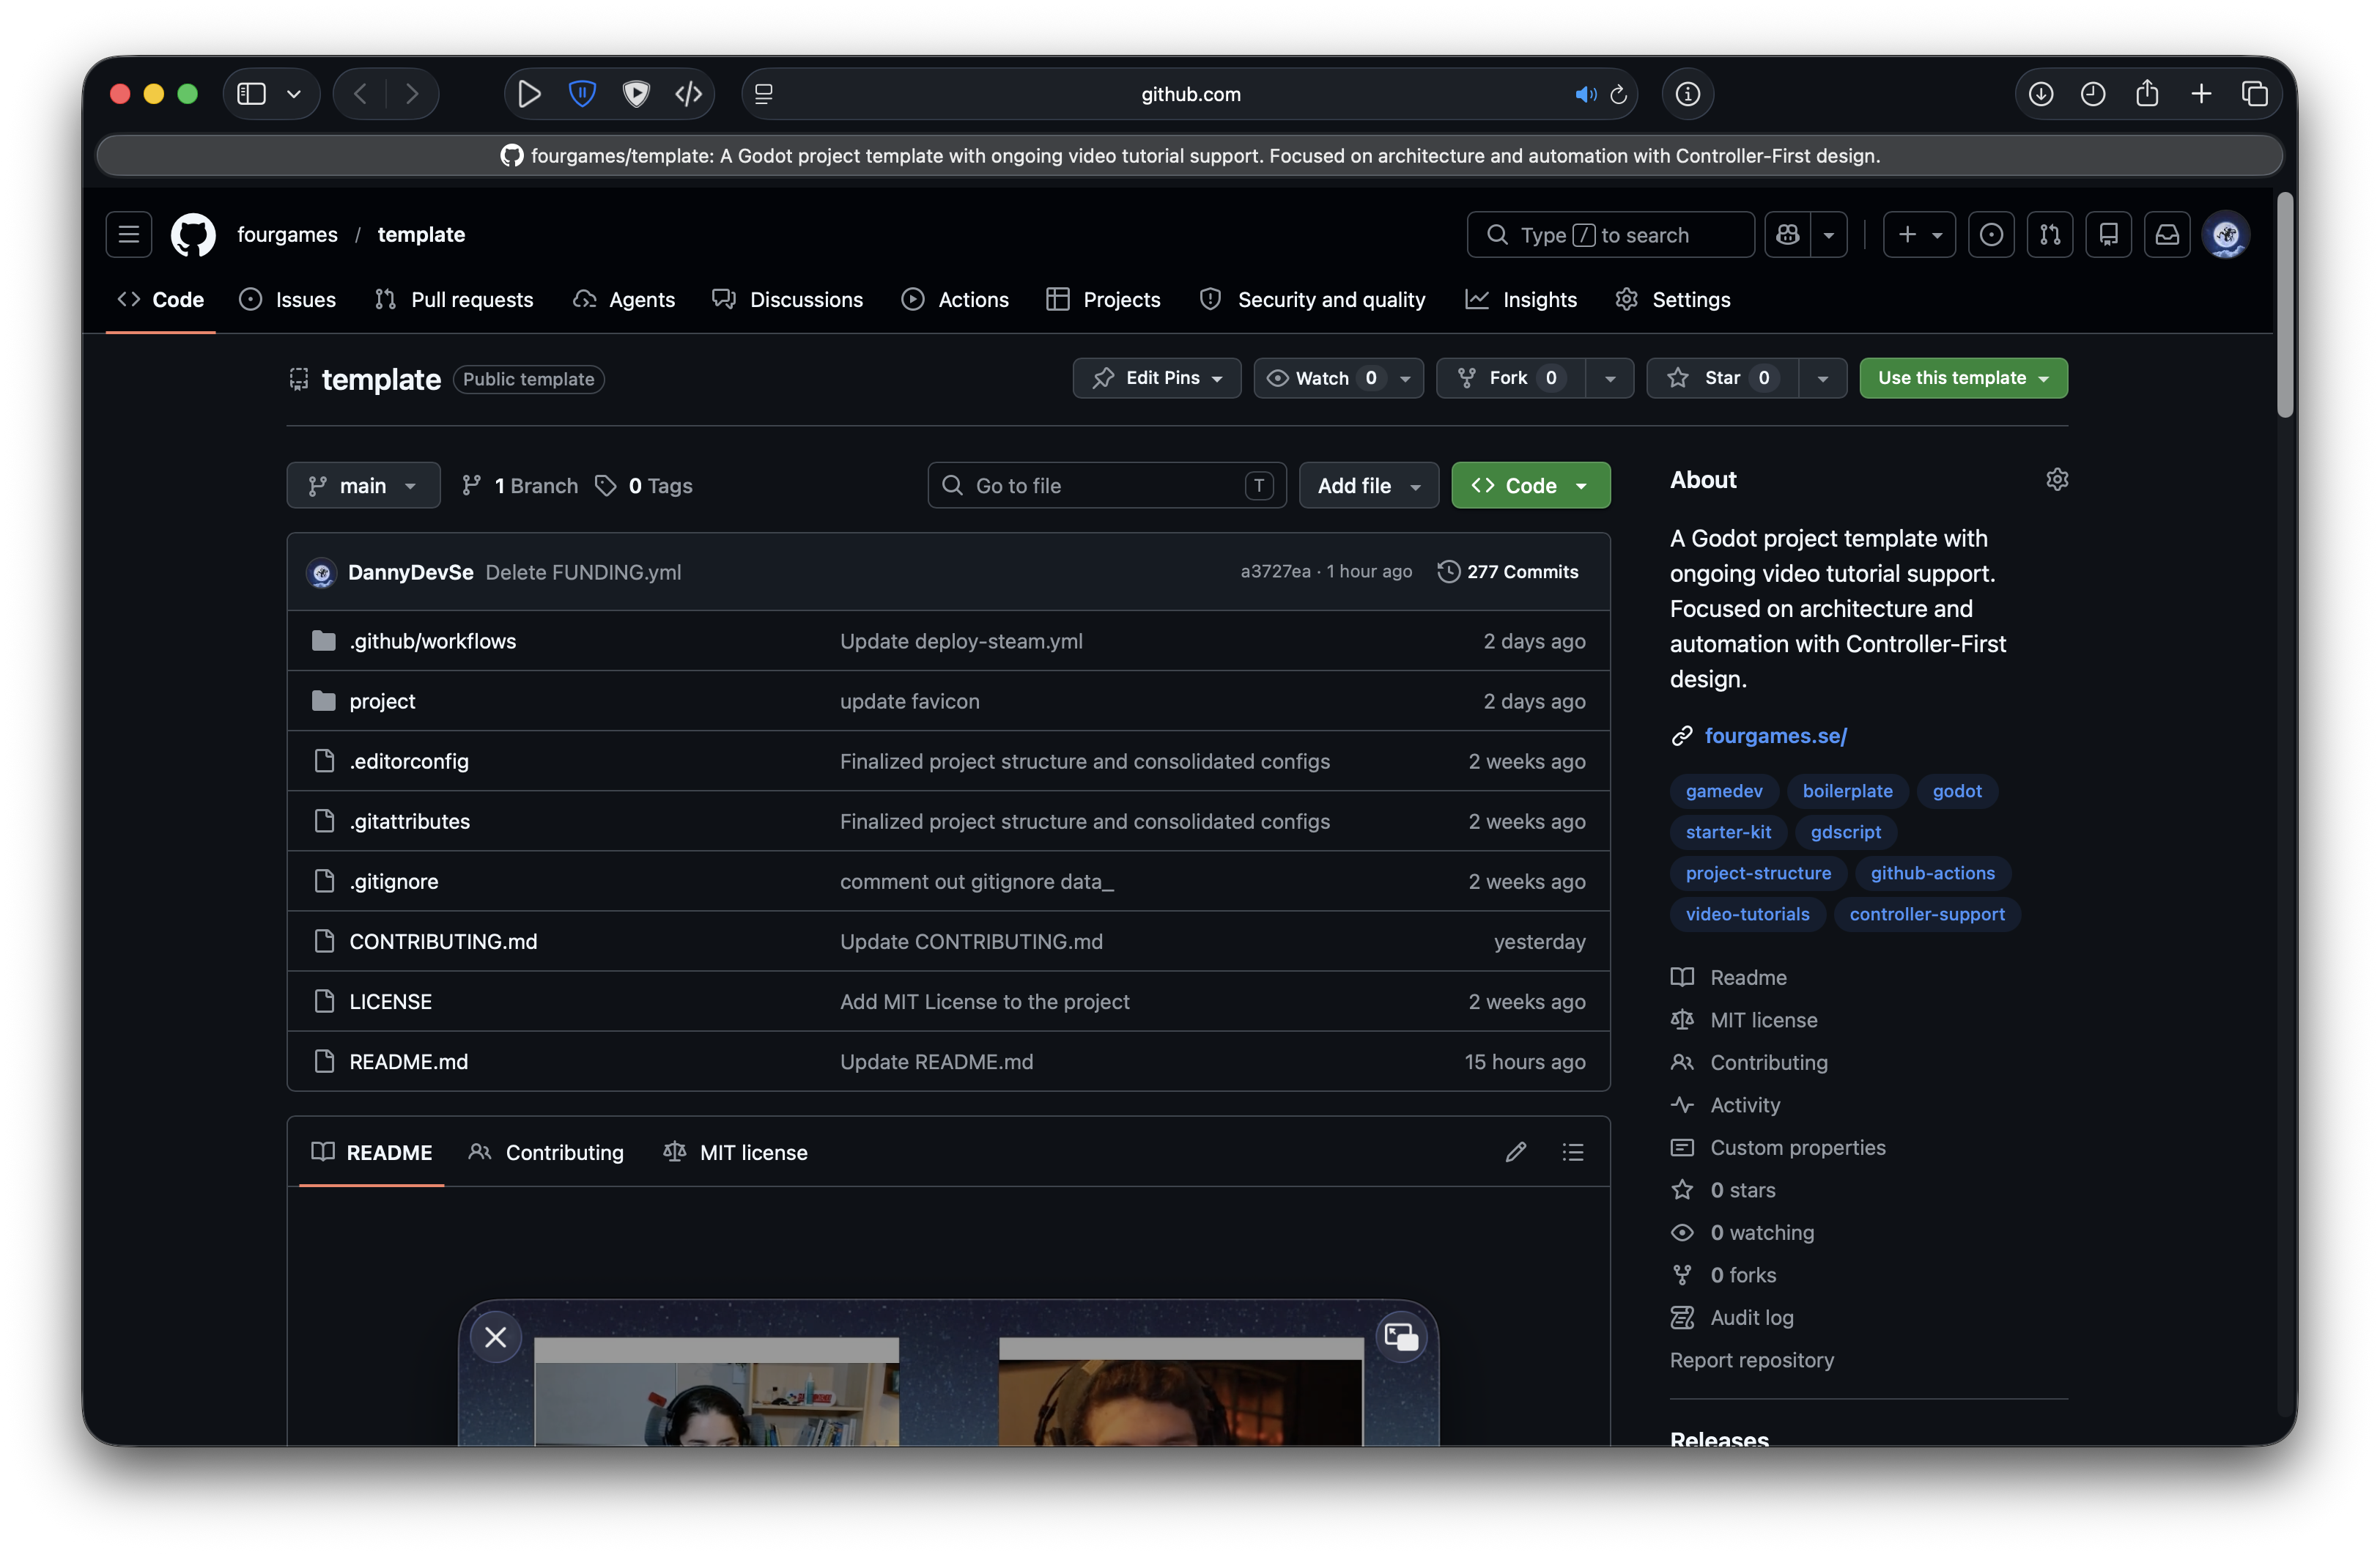This screenshot has width=2380, height=1555.
Task: Click the Safari reader page icon in address bar
Action: pos(764,94)
